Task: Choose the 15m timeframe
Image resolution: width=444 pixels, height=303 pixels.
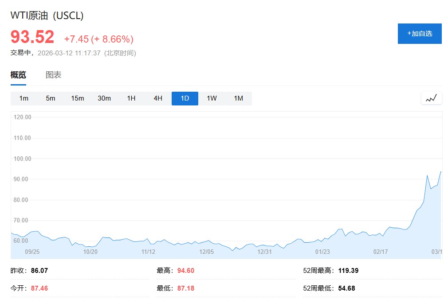Action: 78,98
